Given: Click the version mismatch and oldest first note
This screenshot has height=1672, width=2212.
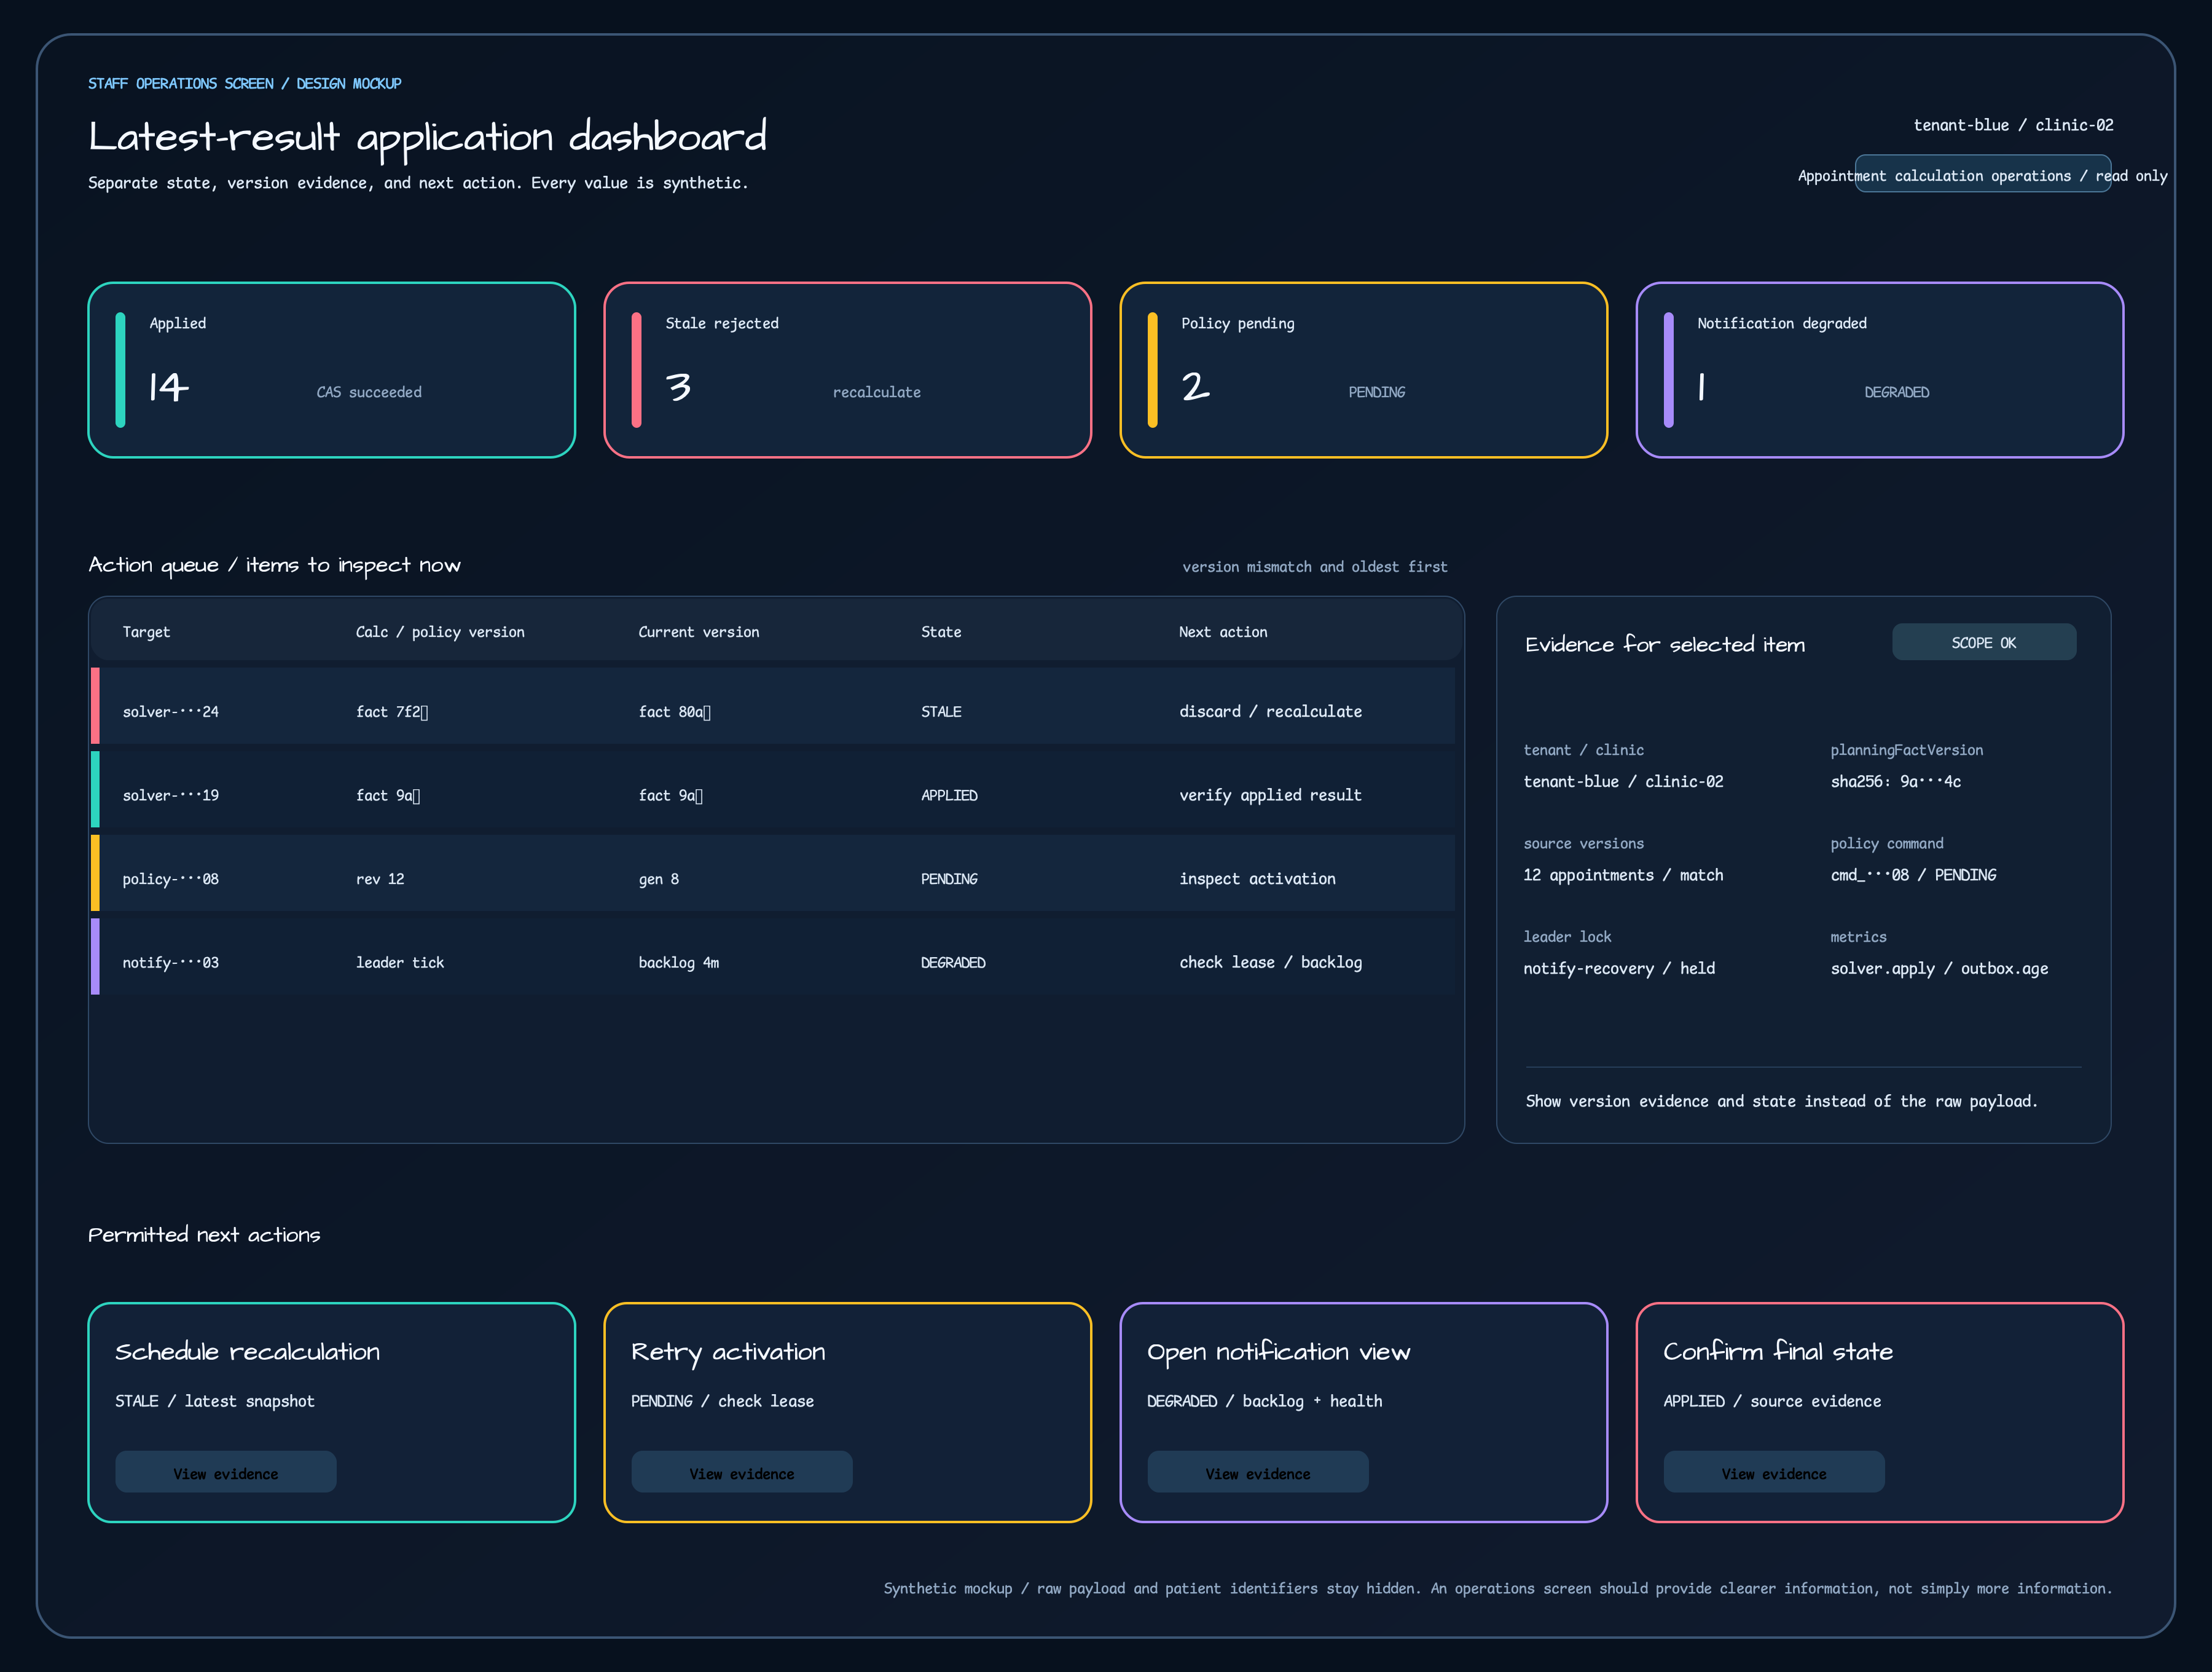Looking at the screenshot, I should tap(1315, 567).
